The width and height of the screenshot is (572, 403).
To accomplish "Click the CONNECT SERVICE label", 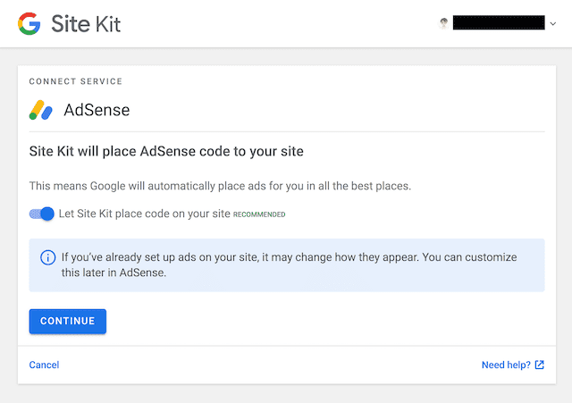I will (x=76, y=81).
